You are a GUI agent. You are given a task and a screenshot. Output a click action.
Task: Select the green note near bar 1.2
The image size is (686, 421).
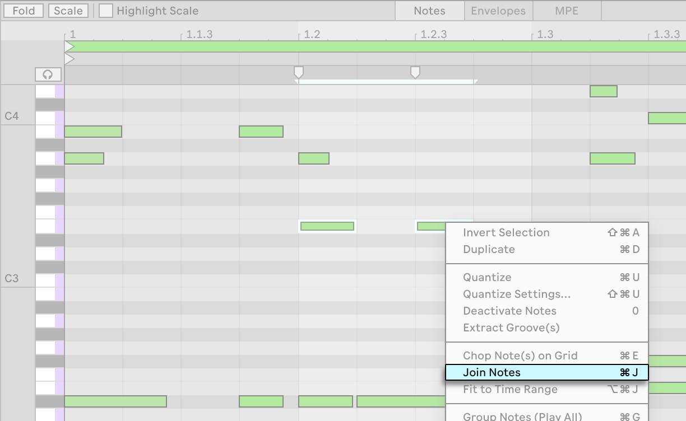click(314, 158)
